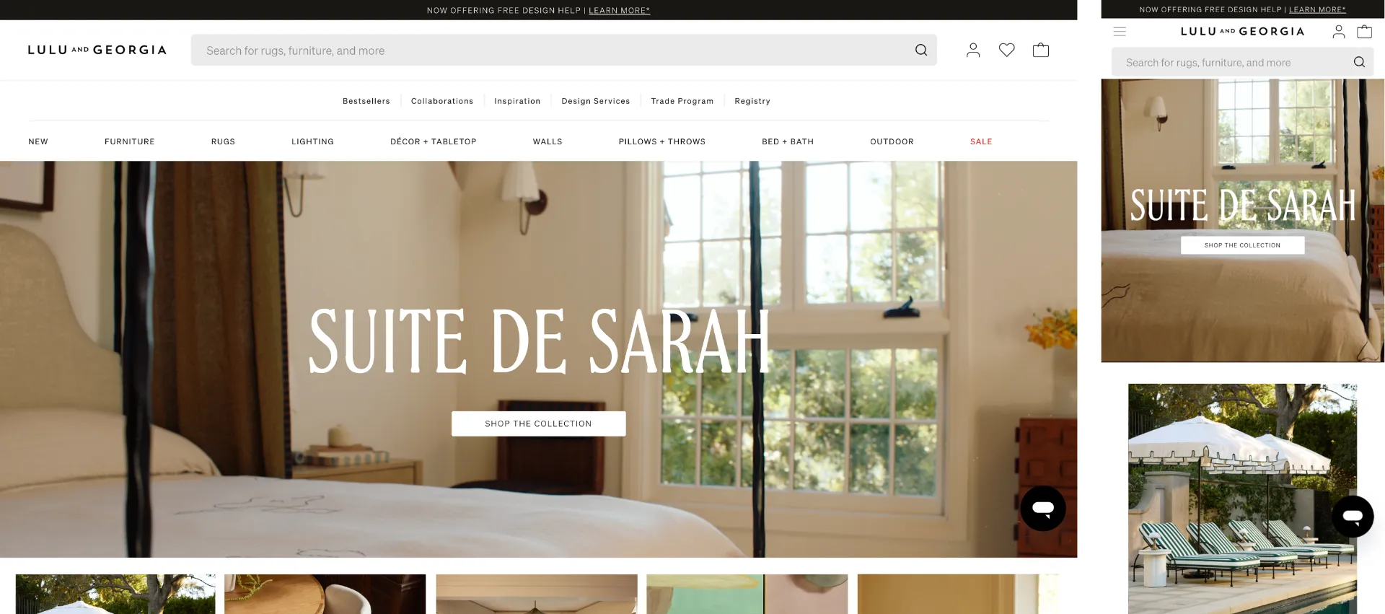1385x614 pixels.
Task: Open the account profile icon in desktop header
Action: click(973, 51)
